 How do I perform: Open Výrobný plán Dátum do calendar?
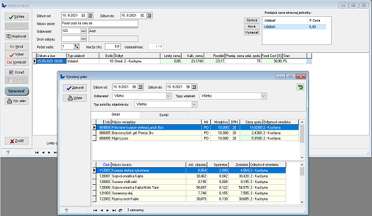(194, 87)
